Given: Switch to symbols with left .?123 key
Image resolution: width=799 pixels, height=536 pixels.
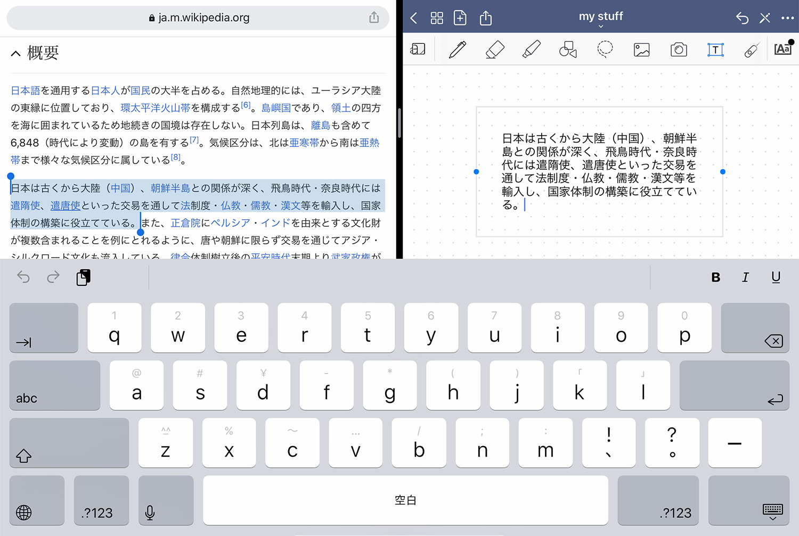Looking at the screenshot, I should point(101,500).
